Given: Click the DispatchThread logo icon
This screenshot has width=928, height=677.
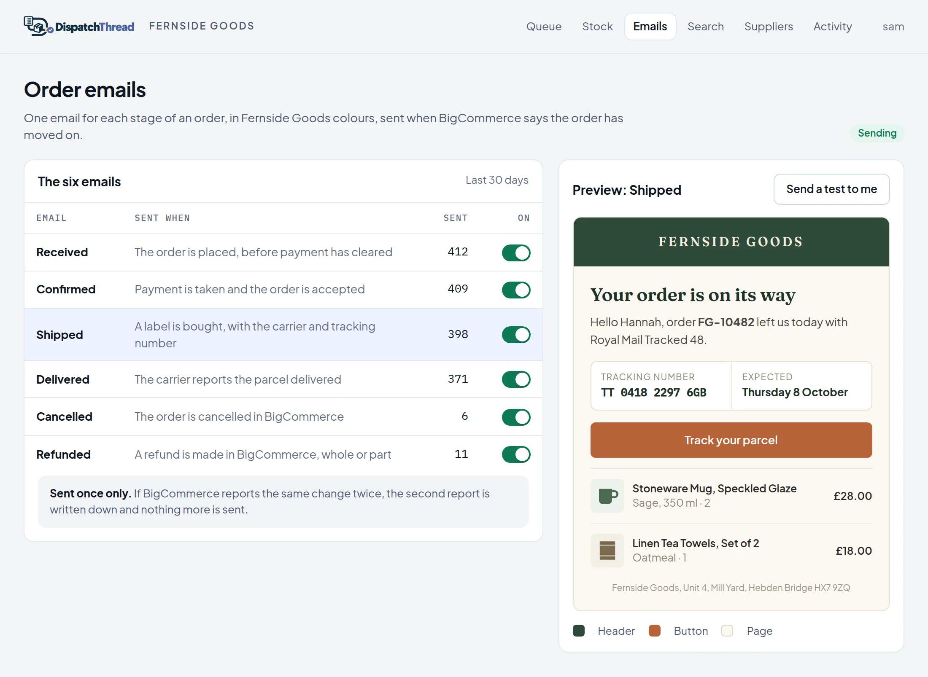Looking at the screenshot, I should pyautogui.click(x=38, y=26).
